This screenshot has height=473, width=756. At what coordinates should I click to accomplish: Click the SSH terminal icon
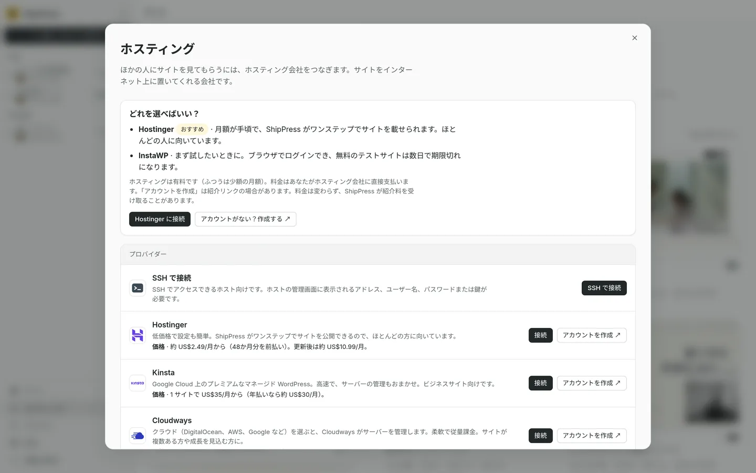138,288
